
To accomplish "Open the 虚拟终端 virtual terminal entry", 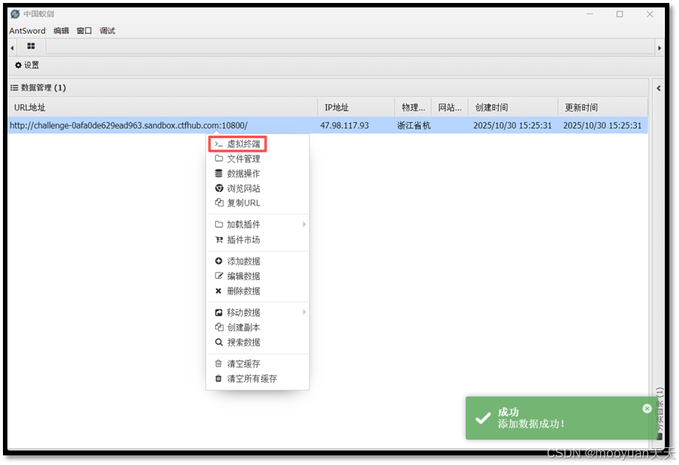I will [x=237, y=144].
